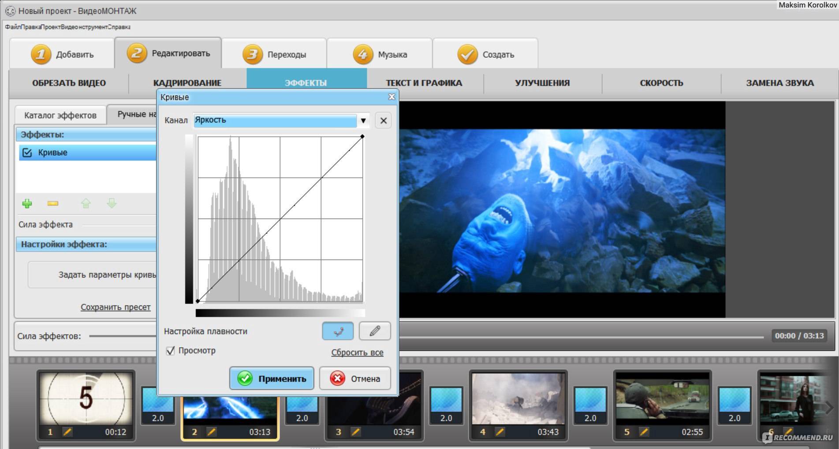The height and width of the screenshot is (449, 839).
Task: Open the Канал channel dropdown arrow
Action: (x=363, y=120)
